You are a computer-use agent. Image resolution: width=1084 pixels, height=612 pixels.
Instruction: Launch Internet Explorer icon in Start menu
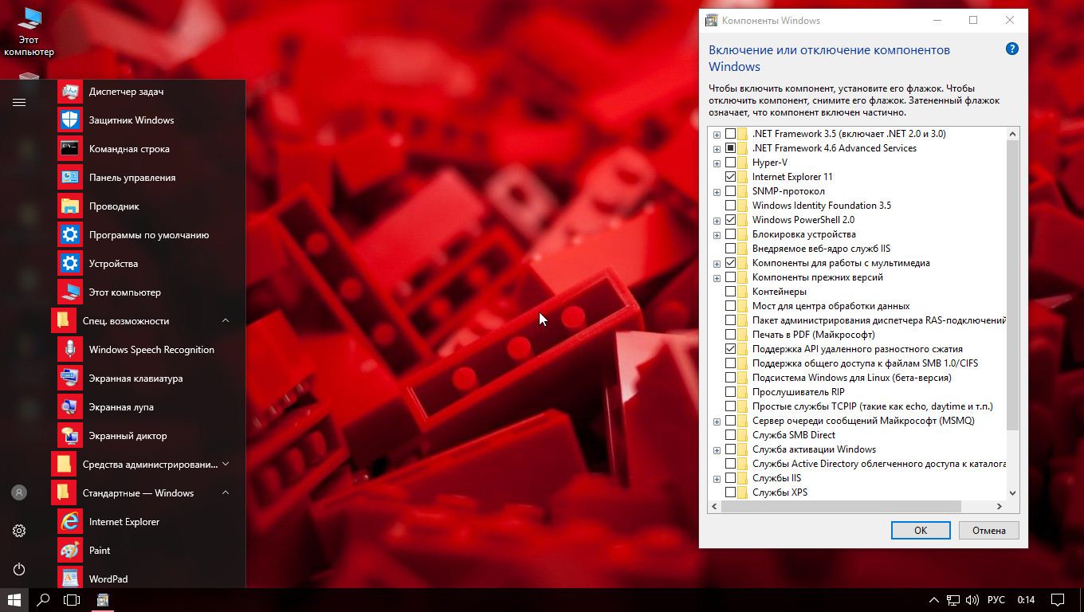click(70, 522)
